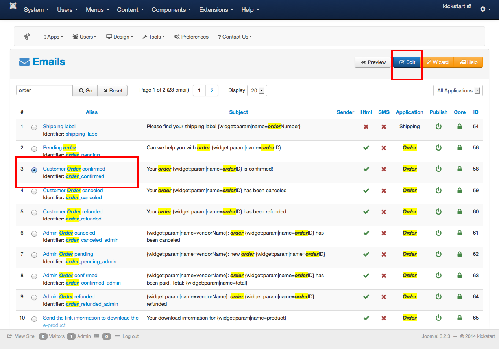This screenshot has width=499, height=349.
Task: Select the Admin Order canceled radio button
Action: click(x=34, y=234)
